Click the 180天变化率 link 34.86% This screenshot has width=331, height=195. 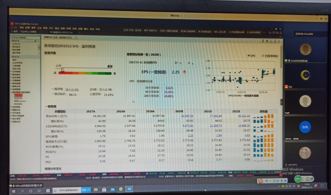coord(169,96)
